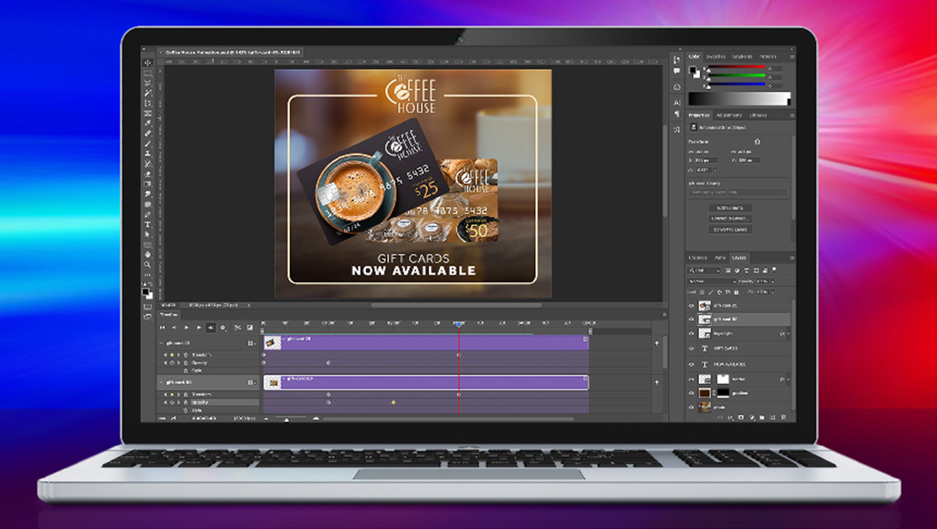Click the foreground color swatch in toolbar
Image resolution: width=937 pixels, height=529 pixels.
pos(145,291)
